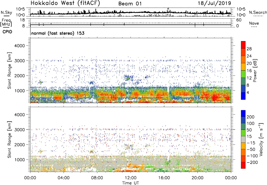Image resolution: width=267 pixels, height=185 pixels.
Task: Click the '18' tick on frequency axis
Action: 22,20
